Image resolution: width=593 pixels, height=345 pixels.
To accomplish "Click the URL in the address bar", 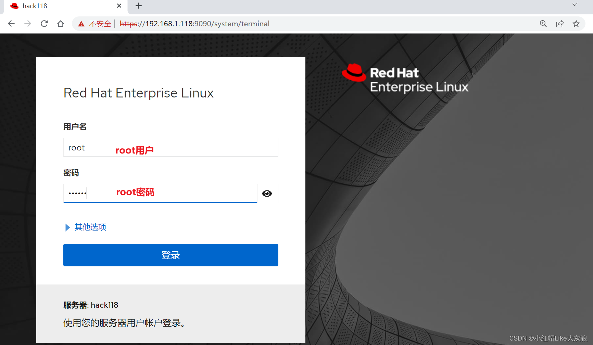I will click(194, 24).
